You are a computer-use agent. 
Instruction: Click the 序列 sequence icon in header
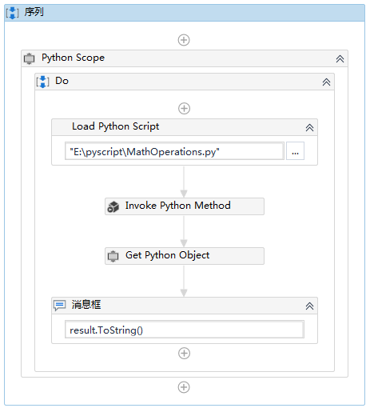(x=13, y=13)
